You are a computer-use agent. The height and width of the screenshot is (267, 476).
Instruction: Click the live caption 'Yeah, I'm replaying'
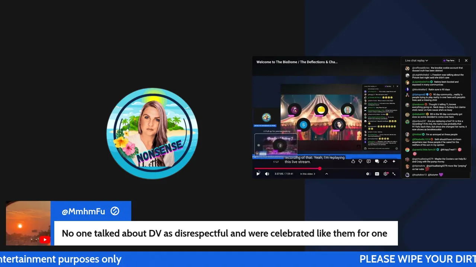329,158
